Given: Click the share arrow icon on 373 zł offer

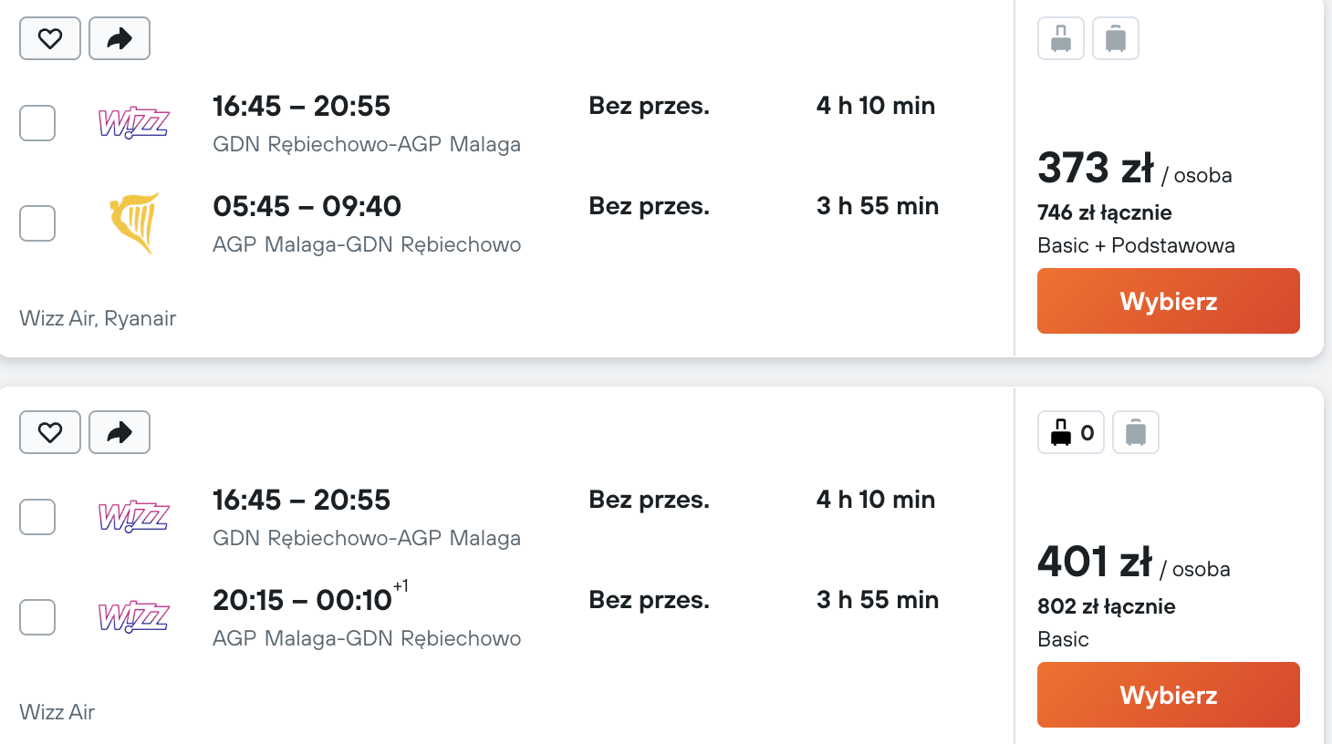Looking at the screenshot, I should (x=120, y=38).
